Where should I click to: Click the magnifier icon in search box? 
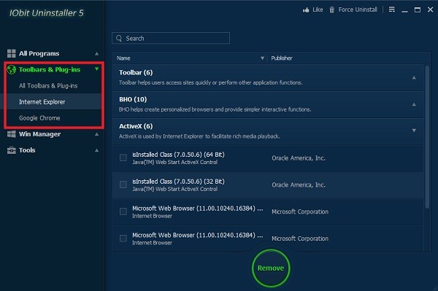119,38
